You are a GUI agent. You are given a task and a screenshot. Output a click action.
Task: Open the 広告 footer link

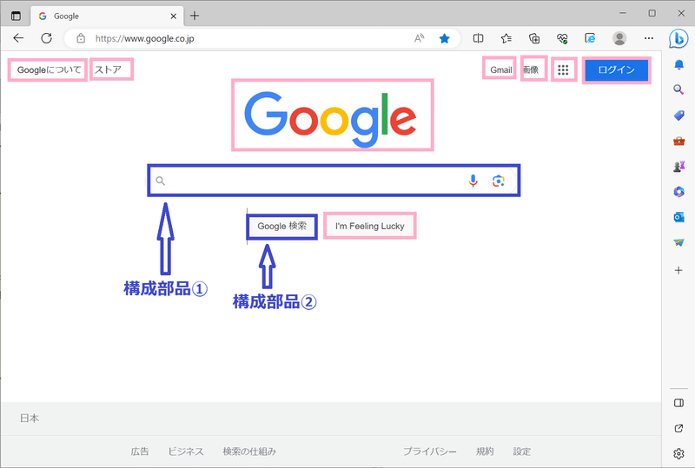click(x=140, y=452)
